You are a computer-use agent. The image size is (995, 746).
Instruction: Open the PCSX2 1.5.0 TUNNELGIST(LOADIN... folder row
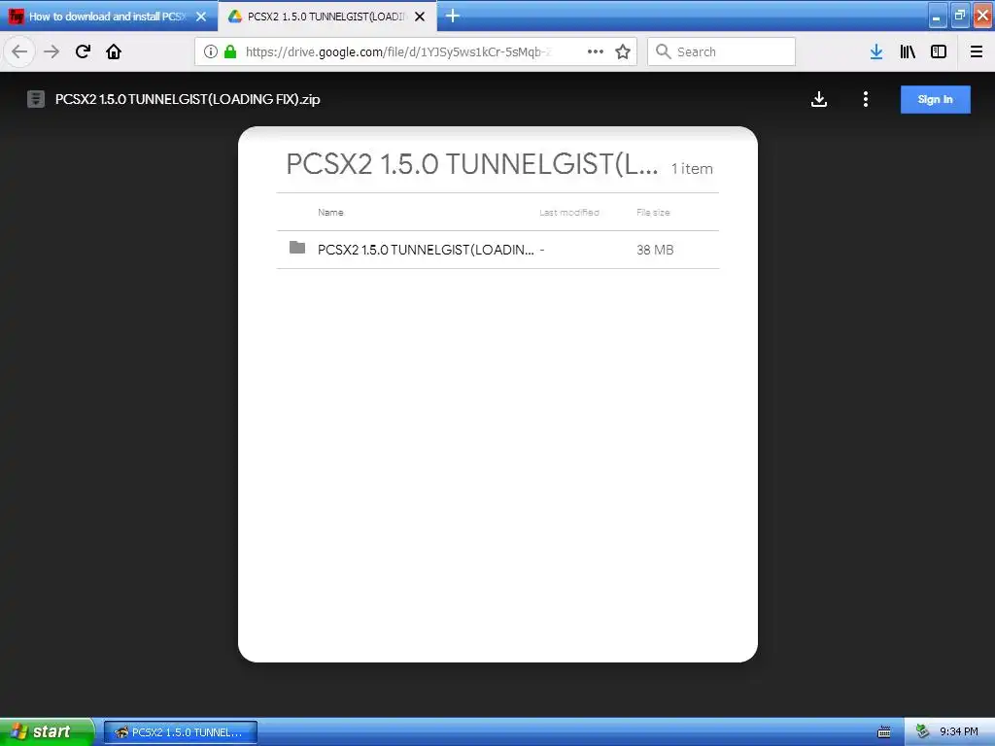coord(497,250)
